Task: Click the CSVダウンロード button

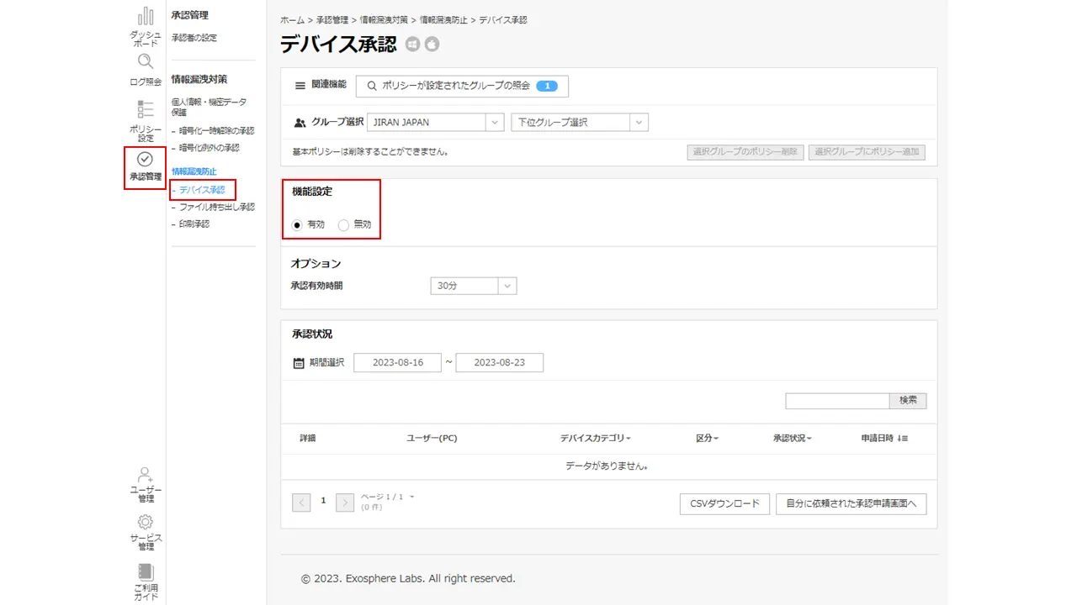Action: 724,503
